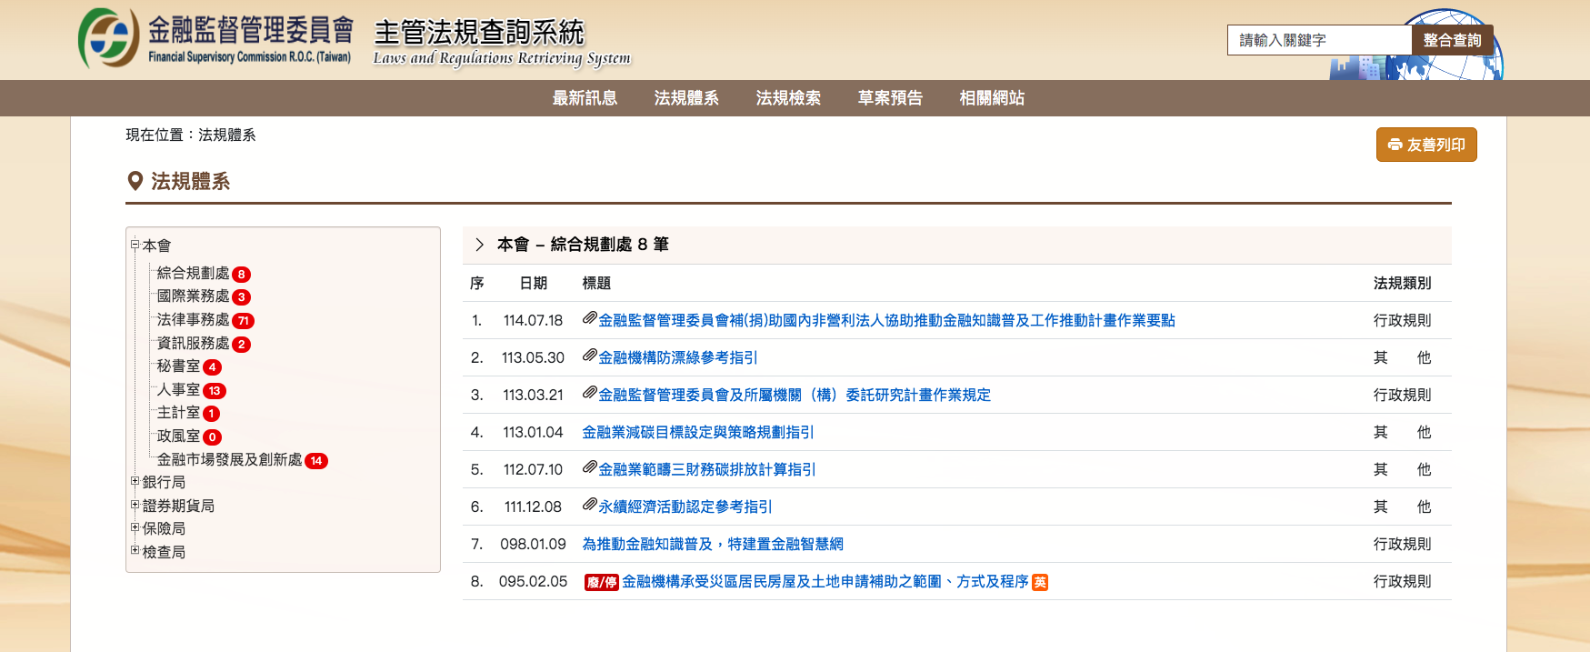The width and height of the screenshot is (1590, 652).
Task: Open link 為推動金融知識普及，特建置金融智慧網
Action: pyautogui.click(x=713, y=544)
